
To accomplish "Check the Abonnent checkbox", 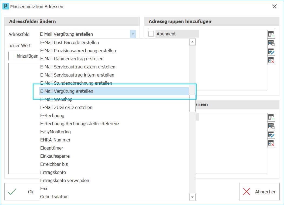I will pos(151,34).
